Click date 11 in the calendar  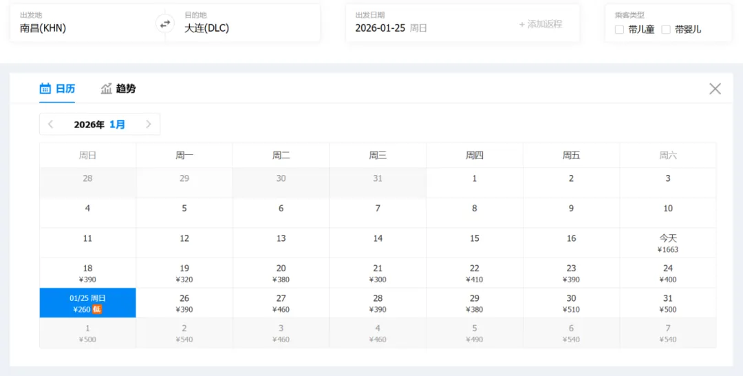point(87,243)
